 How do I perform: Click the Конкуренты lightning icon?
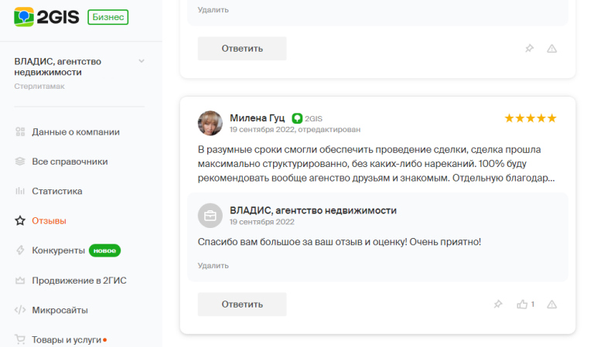point(20,250)
